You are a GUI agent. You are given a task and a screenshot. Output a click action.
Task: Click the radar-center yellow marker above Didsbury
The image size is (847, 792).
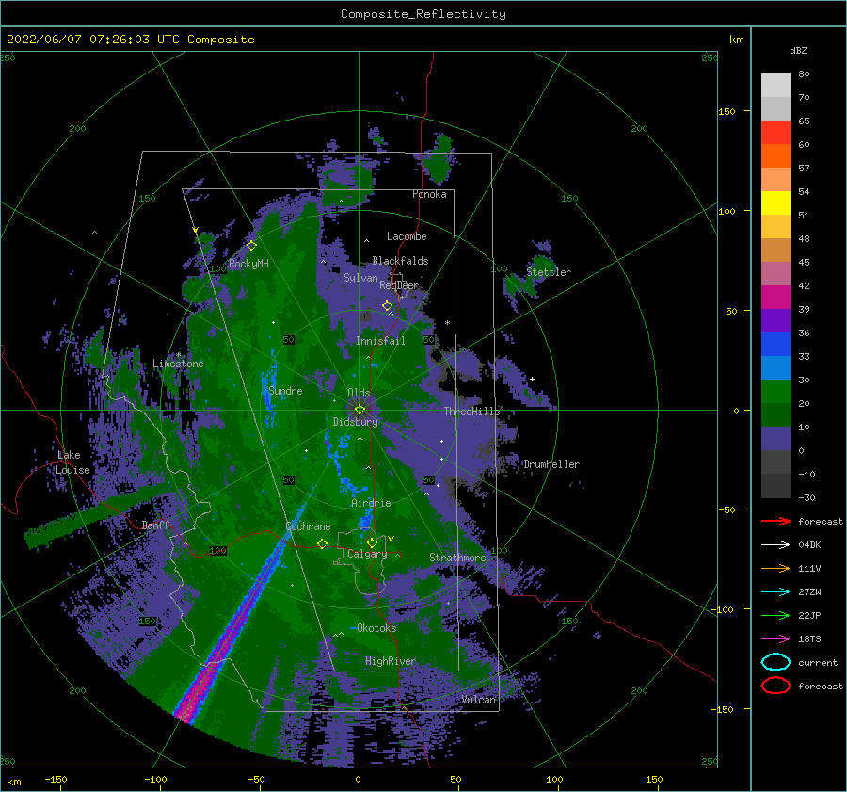pos(360,410)
